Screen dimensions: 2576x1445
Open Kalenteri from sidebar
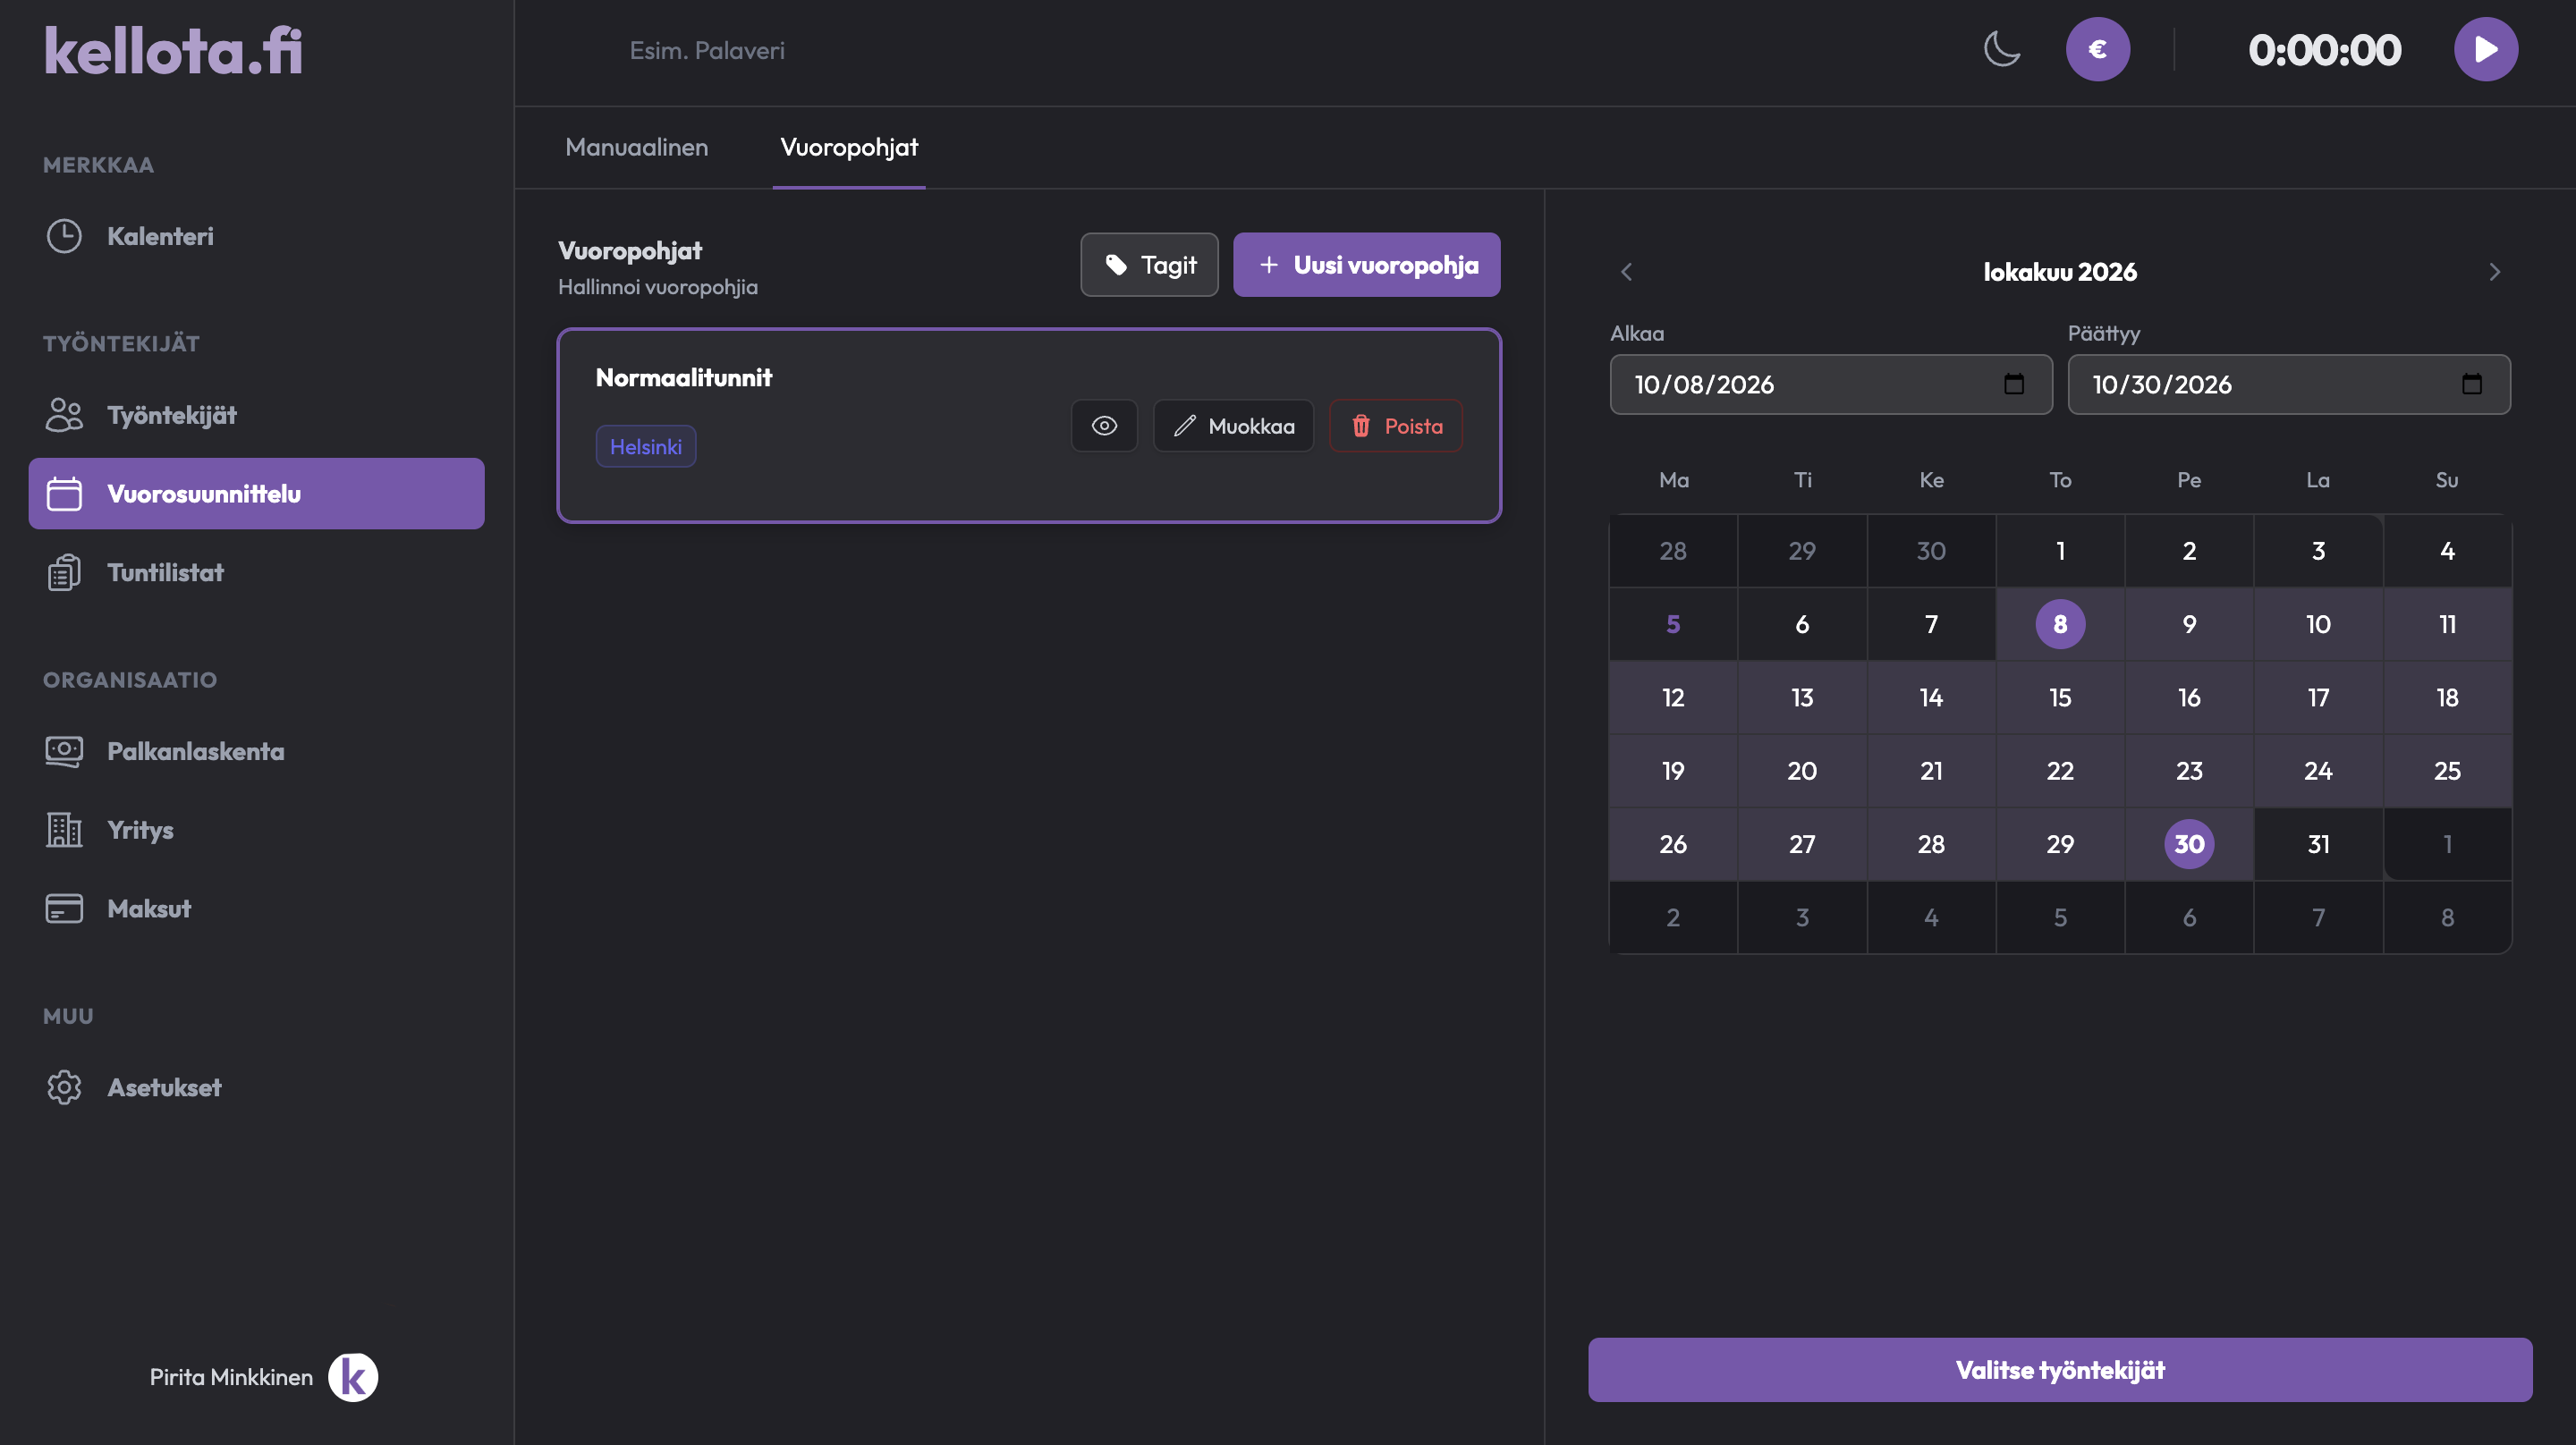pos(256,236)
